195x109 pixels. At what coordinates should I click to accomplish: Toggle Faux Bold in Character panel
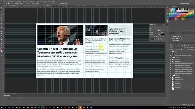[x=151, y=37]
